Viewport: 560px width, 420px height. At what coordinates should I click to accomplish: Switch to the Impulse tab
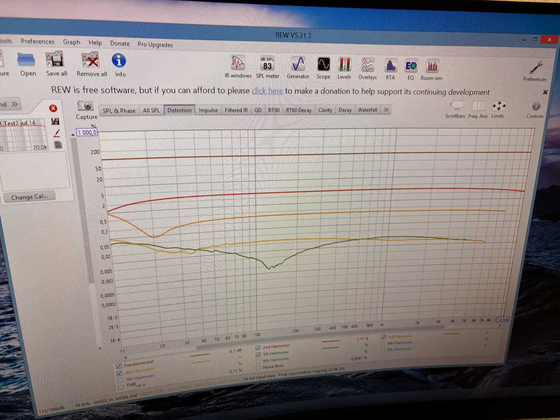click(x=208, y=110)
